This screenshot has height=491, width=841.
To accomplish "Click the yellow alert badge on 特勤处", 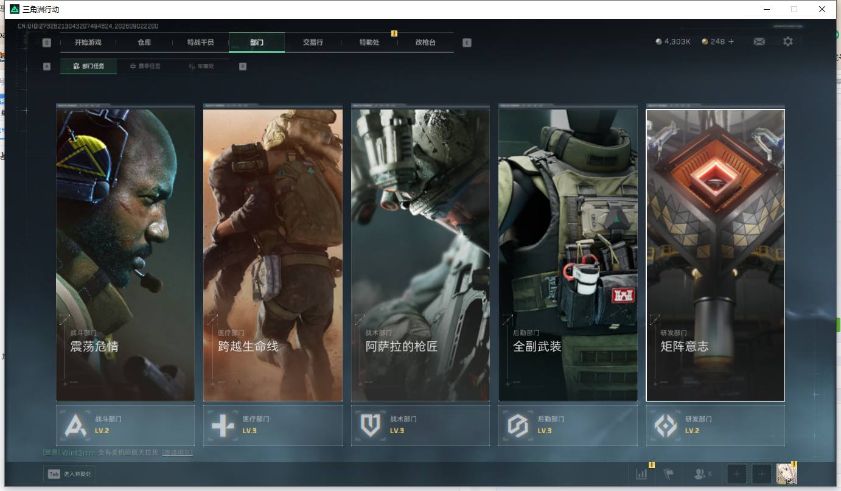I will [394, 33].
